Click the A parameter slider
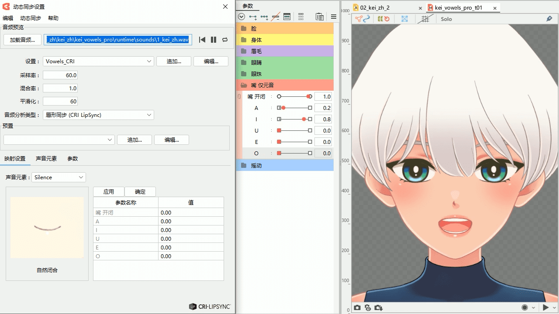The image size is (559, 314). pyautogui.click(x=294, y=108)
